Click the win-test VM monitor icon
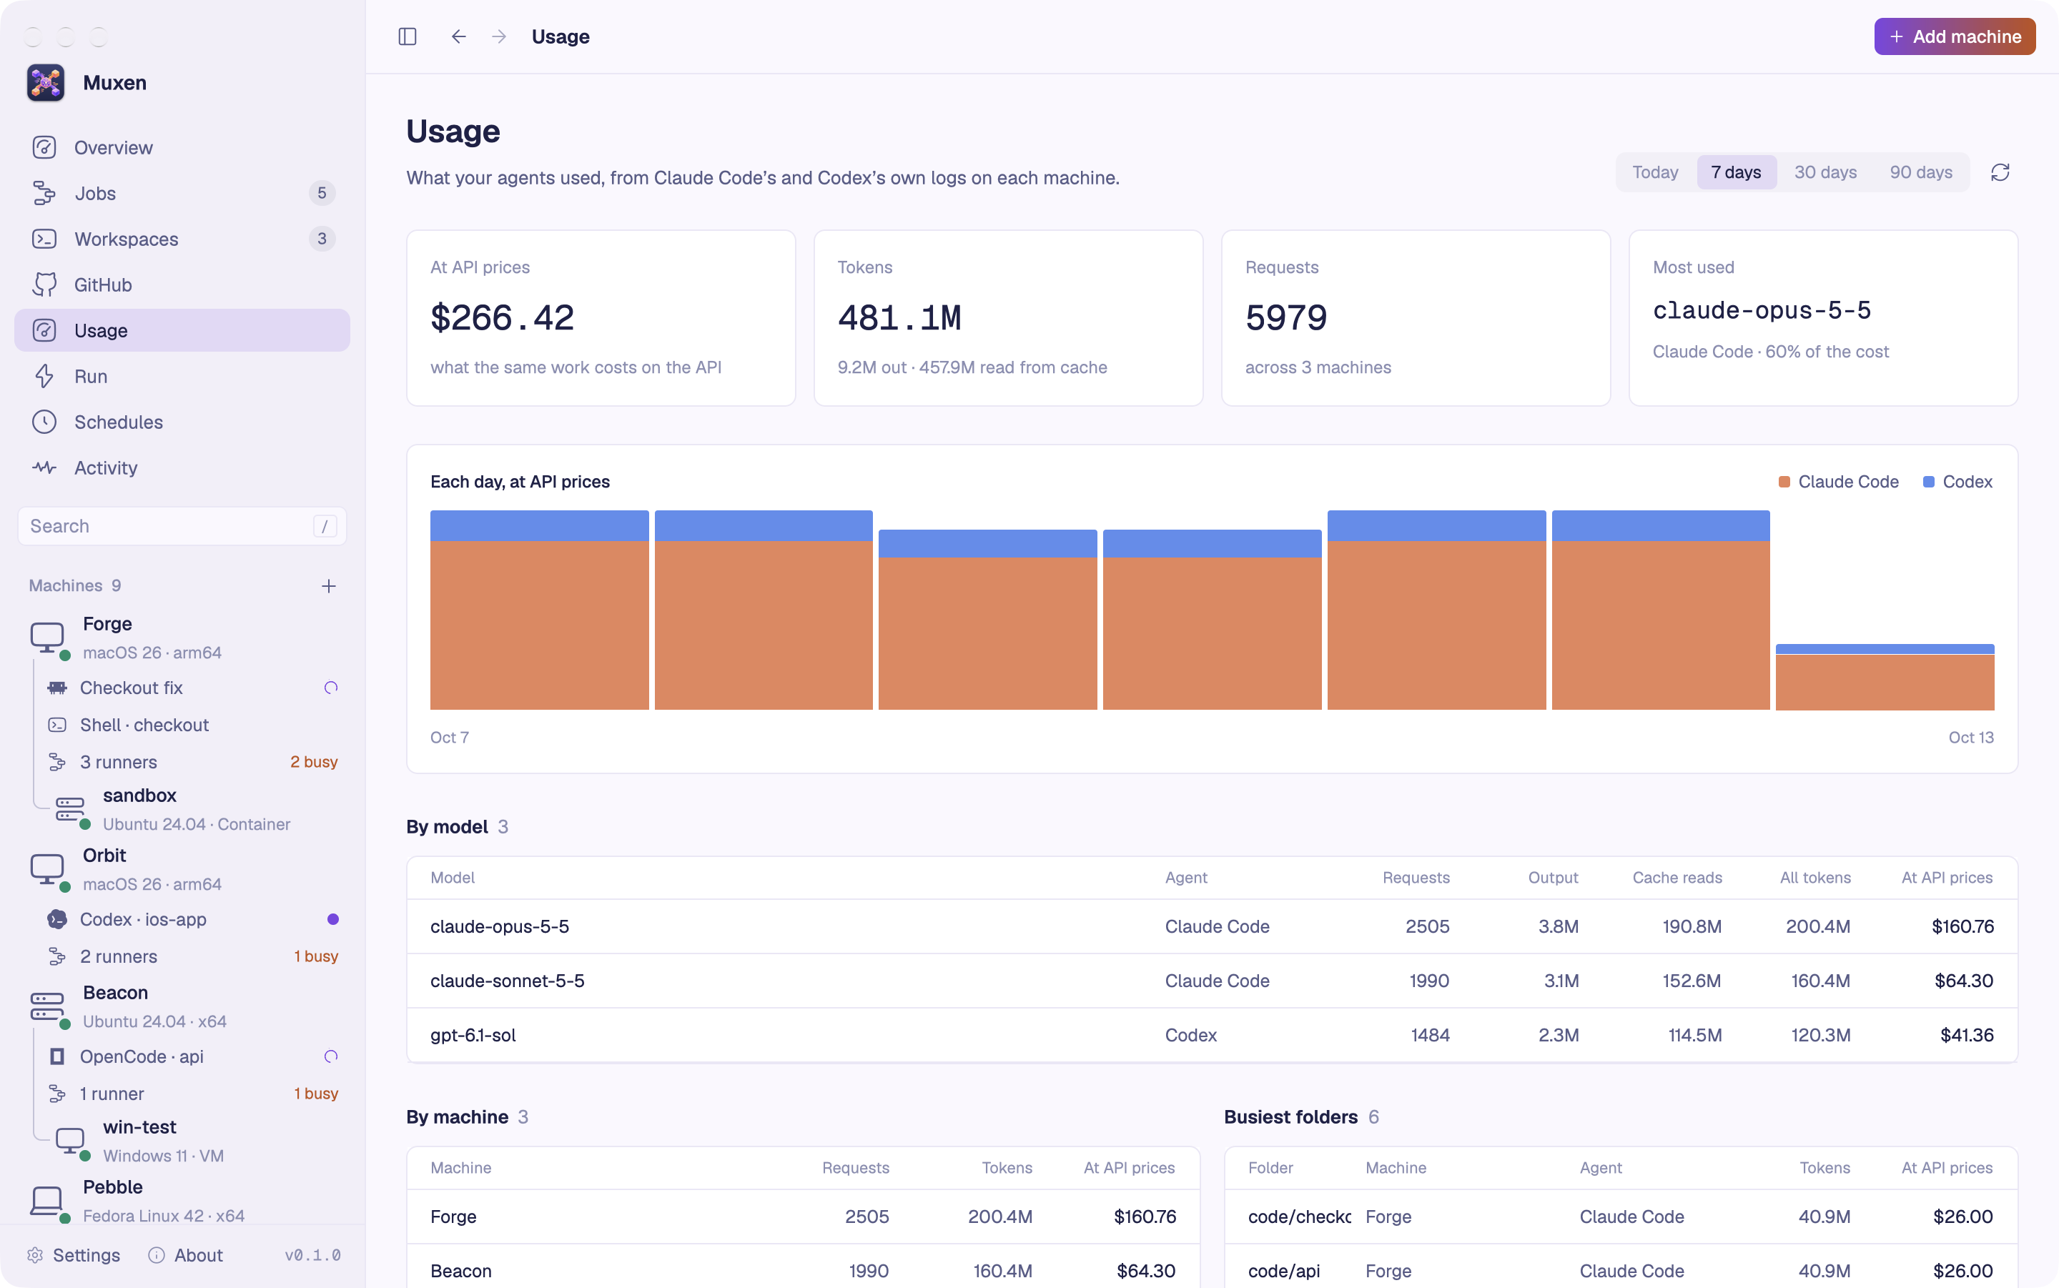2059x1288 pixels. 70,1140
